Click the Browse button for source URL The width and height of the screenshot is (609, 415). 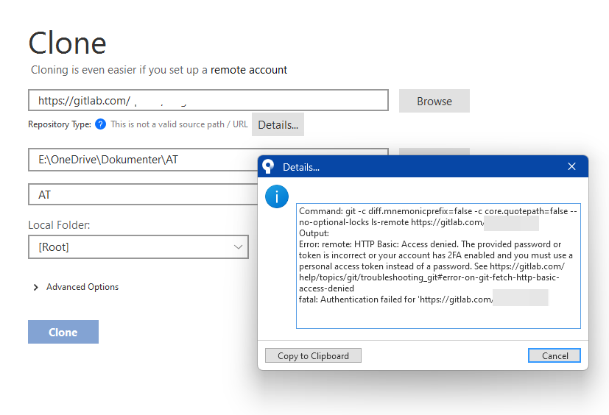[434, 101]
